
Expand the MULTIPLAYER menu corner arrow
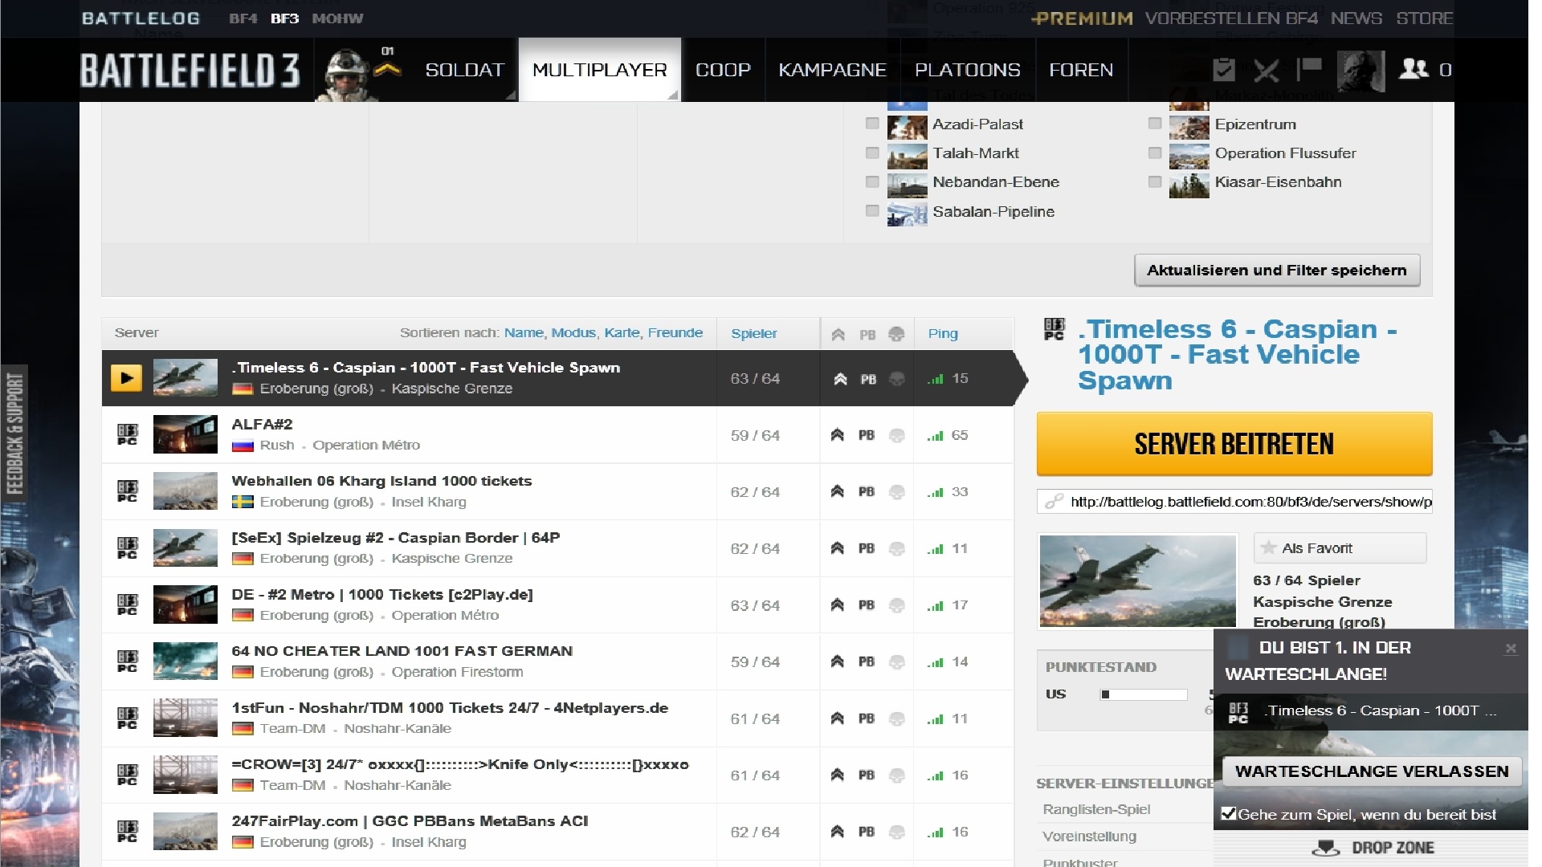[673, 95]
